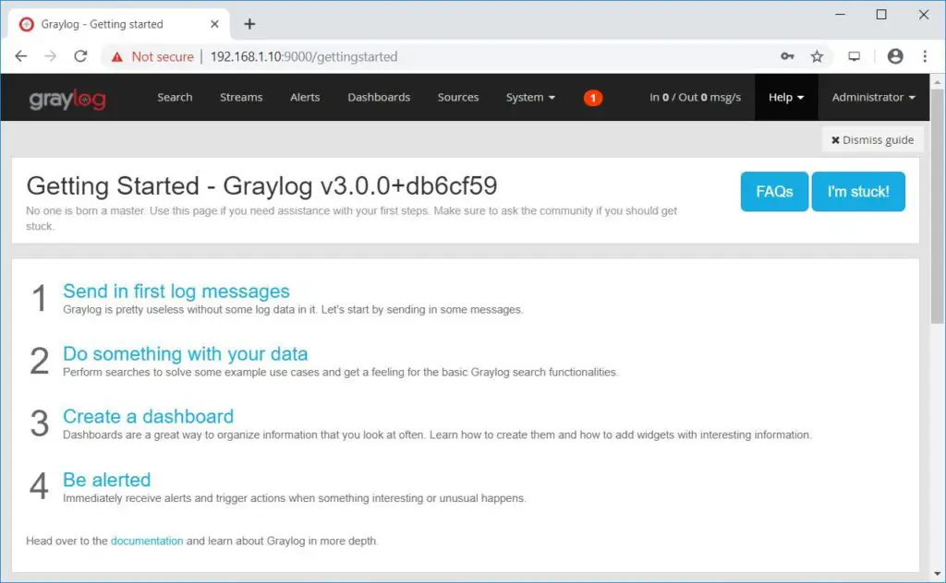The height and width of the screenshot is (583, 946).
Task: Click In 0 / Out 0 msg/s throughput
Action: [x=695, y=98]
